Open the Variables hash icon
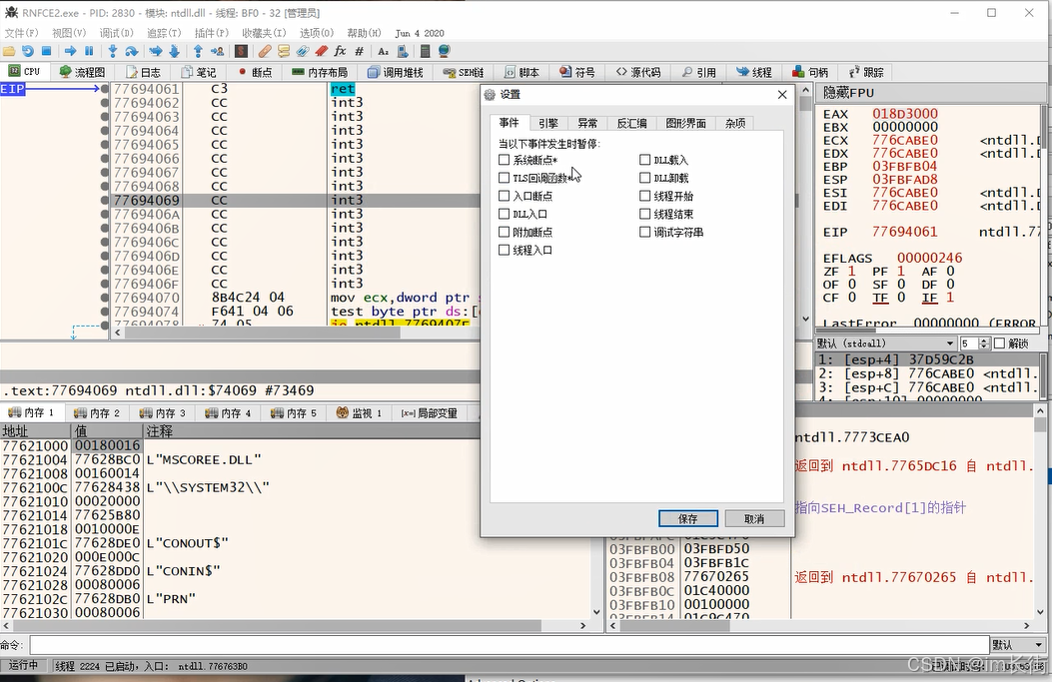The width and height of the screenshot is (1052, 682). [360, 51]
